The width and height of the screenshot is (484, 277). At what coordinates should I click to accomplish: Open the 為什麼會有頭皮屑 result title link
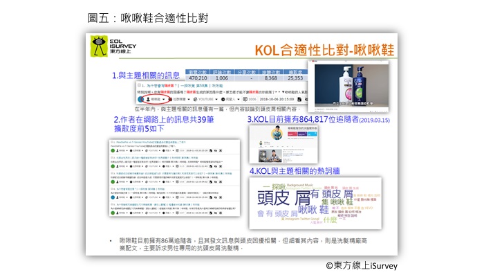(x=185, y=86)
